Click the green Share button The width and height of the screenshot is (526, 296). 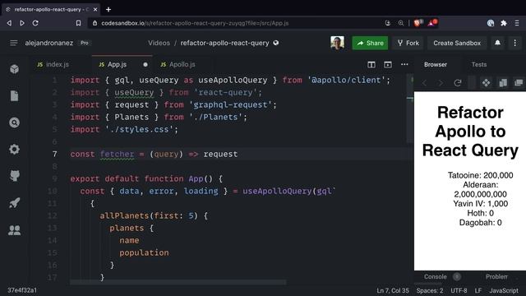[370, 43]
